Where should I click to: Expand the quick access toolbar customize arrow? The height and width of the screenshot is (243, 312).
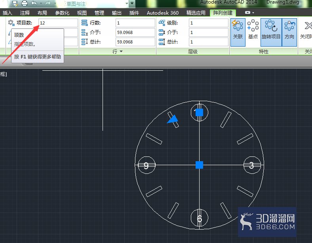click(x=132, y=3)
